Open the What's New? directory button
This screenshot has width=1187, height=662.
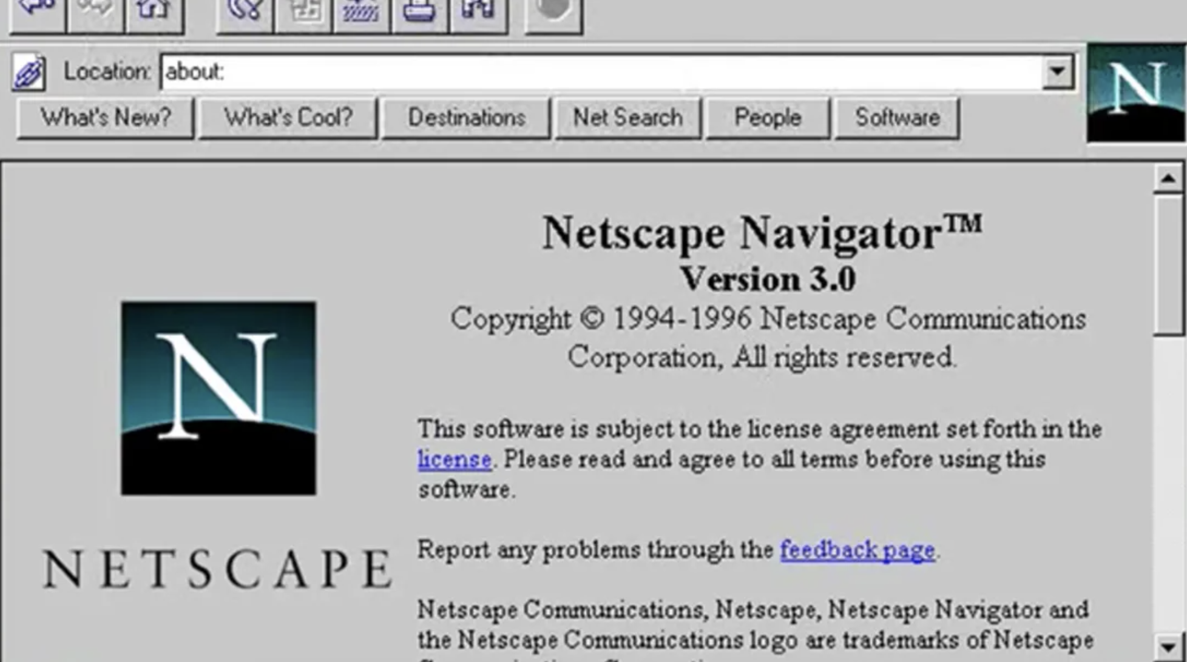(x=106, y=118)
